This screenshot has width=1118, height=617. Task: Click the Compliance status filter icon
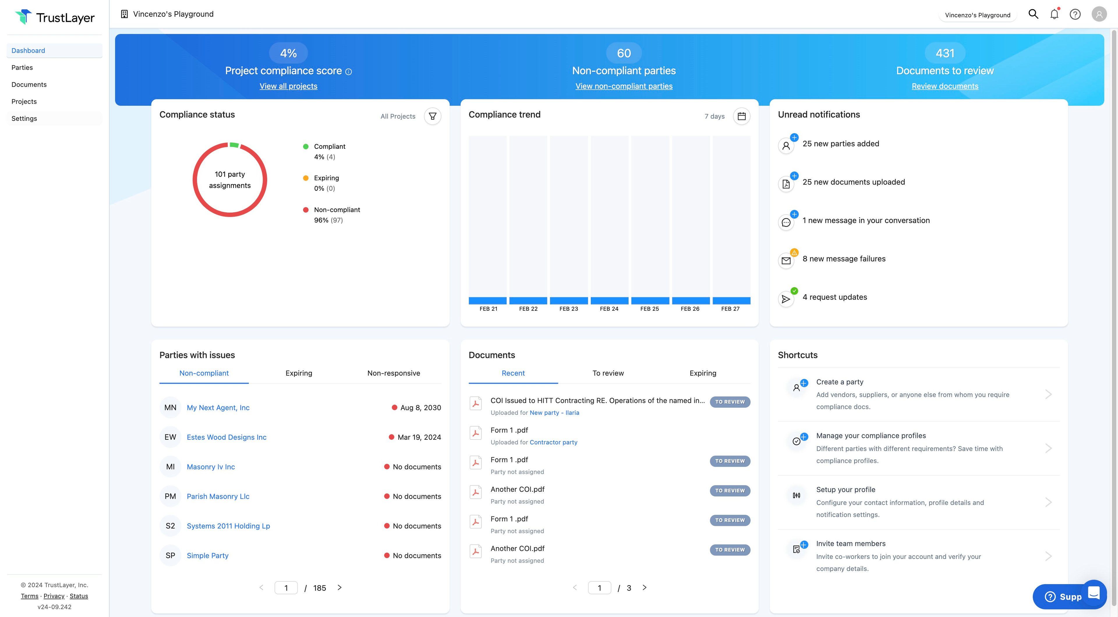tap(432, 116)
